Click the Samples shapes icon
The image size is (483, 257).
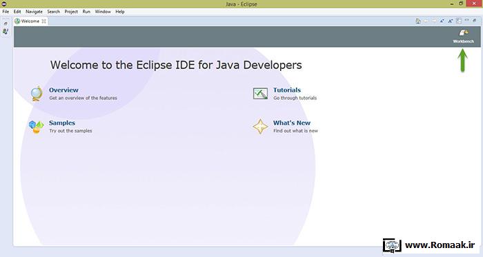tap(36, 127)
